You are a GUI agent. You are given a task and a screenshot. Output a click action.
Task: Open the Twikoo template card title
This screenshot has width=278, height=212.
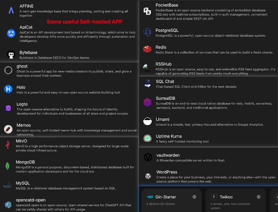(226, 197)
